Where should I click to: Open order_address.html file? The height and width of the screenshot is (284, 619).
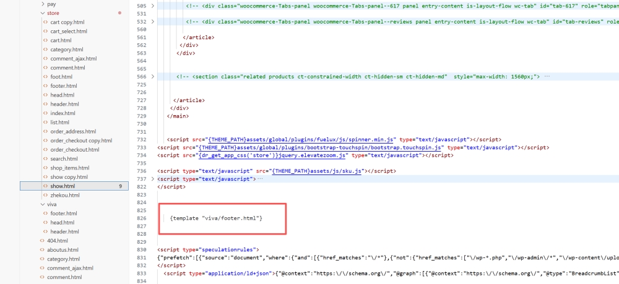click(x=73, y=131)
